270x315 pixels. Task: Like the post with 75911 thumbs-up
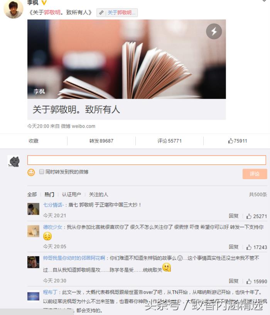(x=238, y=141)
